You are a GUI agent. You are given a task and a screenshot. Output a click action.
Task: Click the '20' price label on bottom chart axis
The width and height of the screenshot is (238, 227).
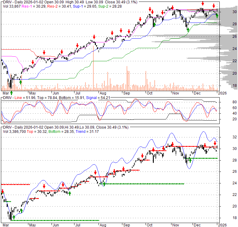235,206
